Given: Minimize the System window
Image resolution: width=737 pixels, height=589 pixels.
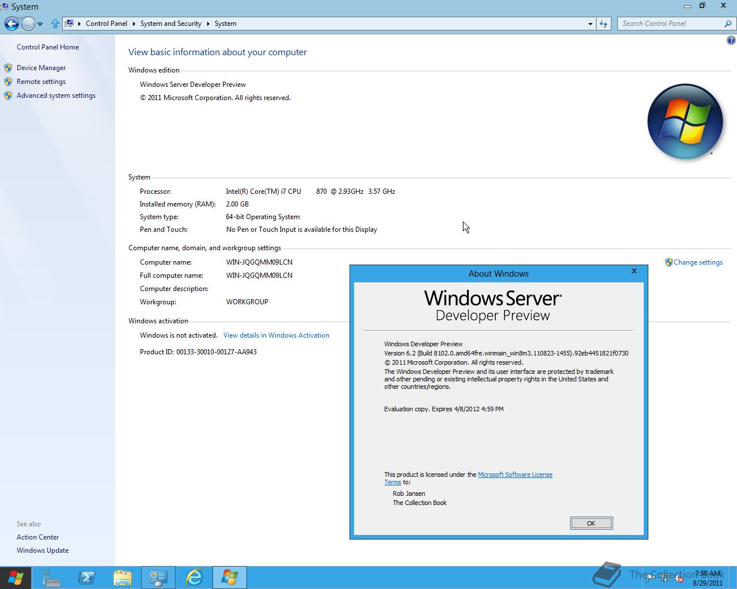Looking at the screenshot, I should tap(687, 6).
